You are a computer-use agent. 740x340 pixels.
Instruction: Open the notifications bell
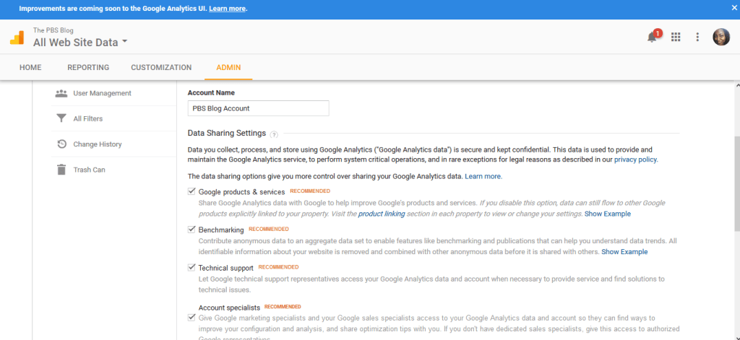point(653,38)
